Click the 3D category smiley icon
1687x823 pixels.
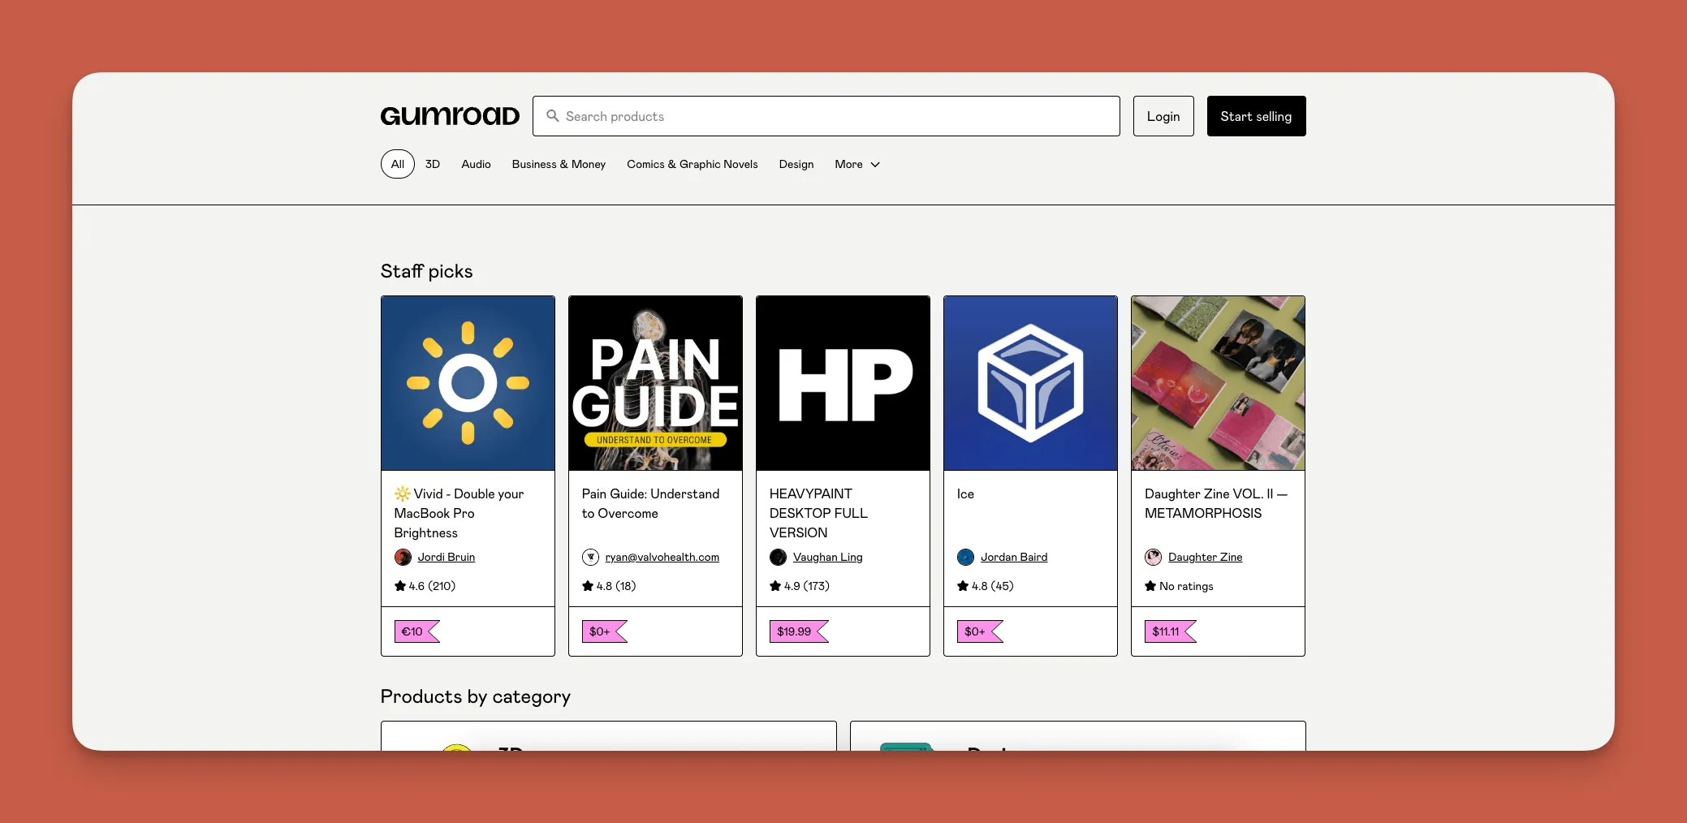pos(458,753)
